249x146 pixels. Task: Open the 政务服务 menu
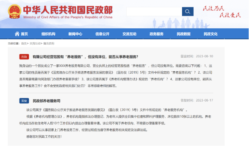(x=156, y=34)
